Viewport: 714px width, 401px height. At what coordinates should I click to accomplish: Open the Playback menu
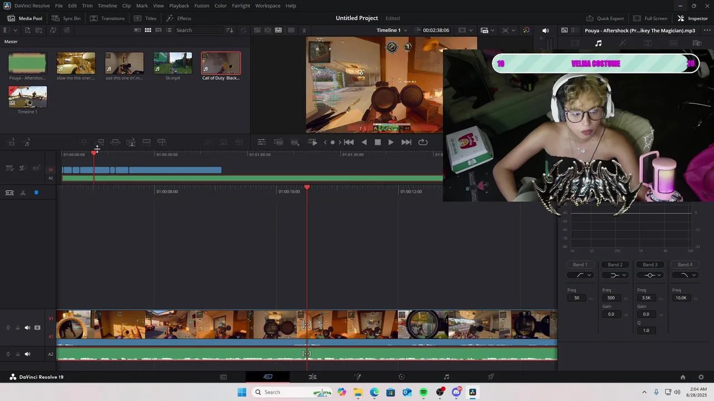click(x=179, y=6)
